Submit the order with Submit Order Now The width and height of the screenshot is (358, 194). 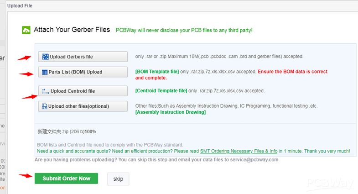pyautogui.click(x=66, y=178)
